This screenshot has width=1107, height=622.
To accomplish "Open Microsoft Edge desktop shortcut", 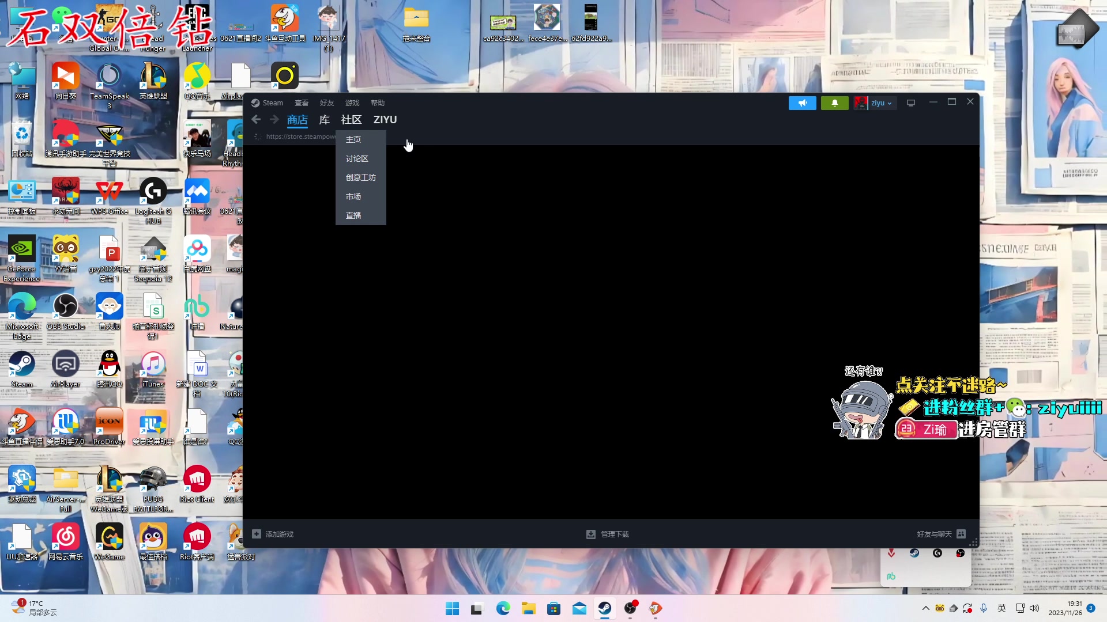I will pyautogui.click(x=22, y=316).
